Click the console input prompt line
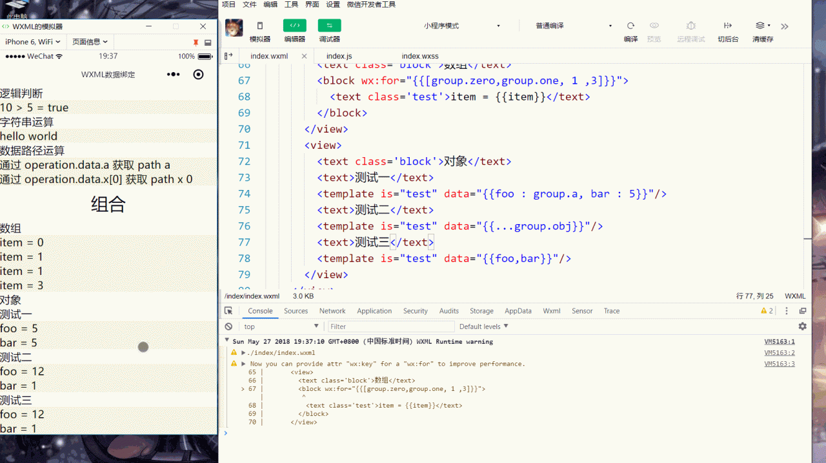 point(516,433)
